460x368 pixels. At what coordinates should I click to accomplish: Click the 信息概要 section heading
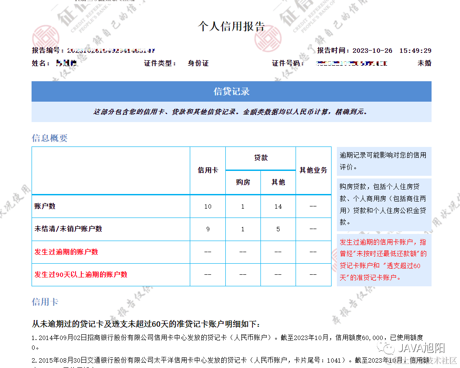click(50, 138)
